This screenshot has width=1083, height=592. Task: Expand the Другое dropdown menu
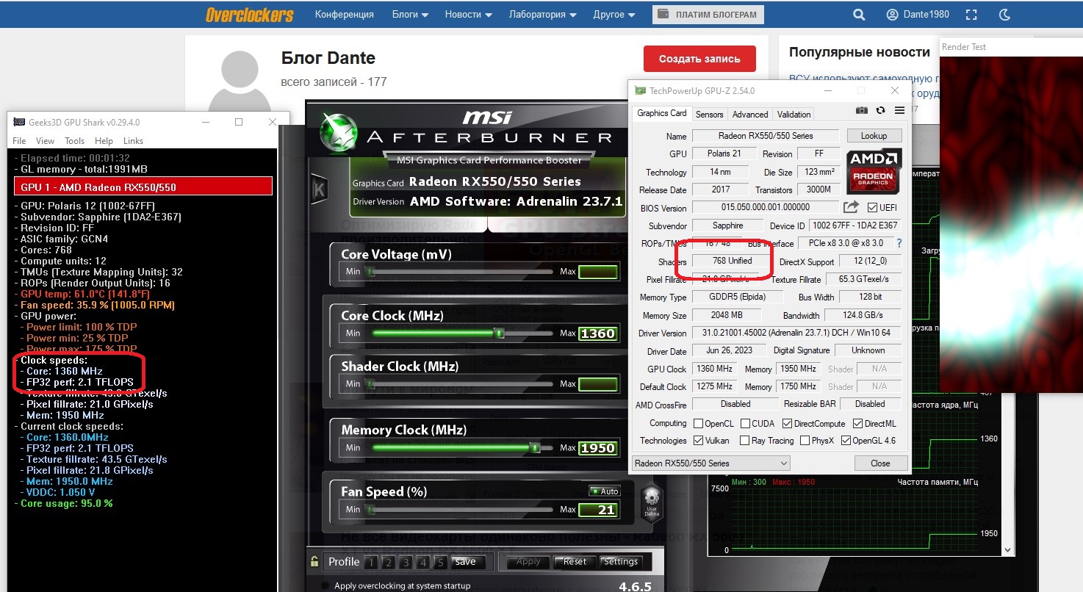614,15
